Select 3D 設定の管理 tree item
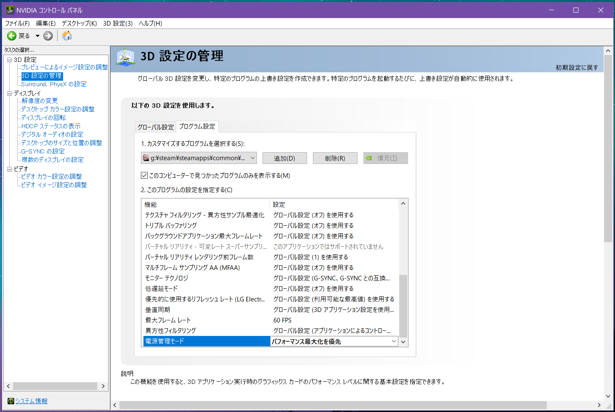Viewport: 615px width, 412px height. pyautogui.click(x=42, y=76)
